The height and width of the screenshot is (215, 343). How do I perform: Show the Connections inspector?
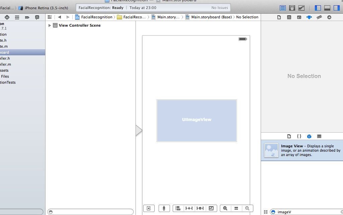click(329, 17)
